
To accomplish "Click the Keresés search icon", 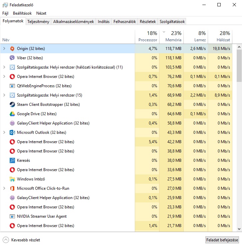I will [x=12, y=160].
